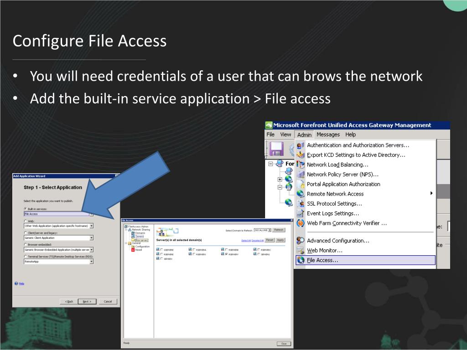Click the SSL Protocol Settings icon
Screen dimensions: 467x350
coord(300,204)
